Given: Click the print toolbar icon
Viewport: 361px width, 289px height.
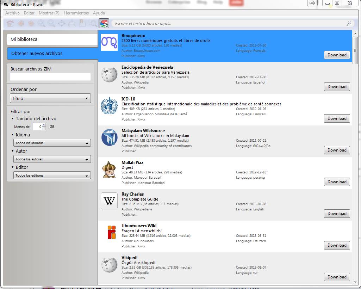Looking at the screenshot, I should click(72, 24).
